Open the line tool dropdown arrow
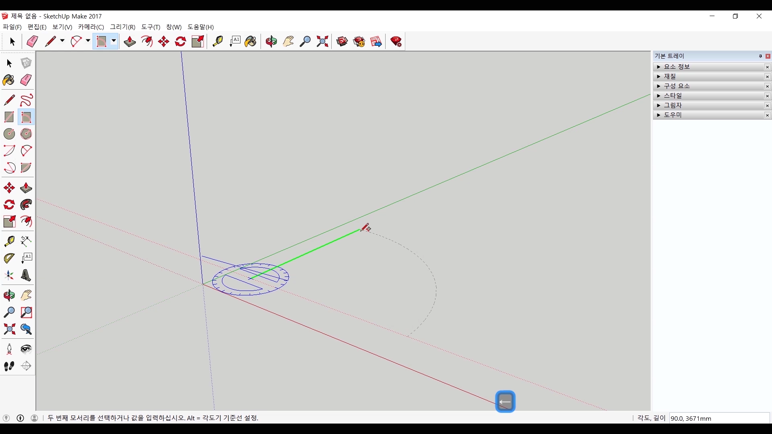 tap(62, 41)
